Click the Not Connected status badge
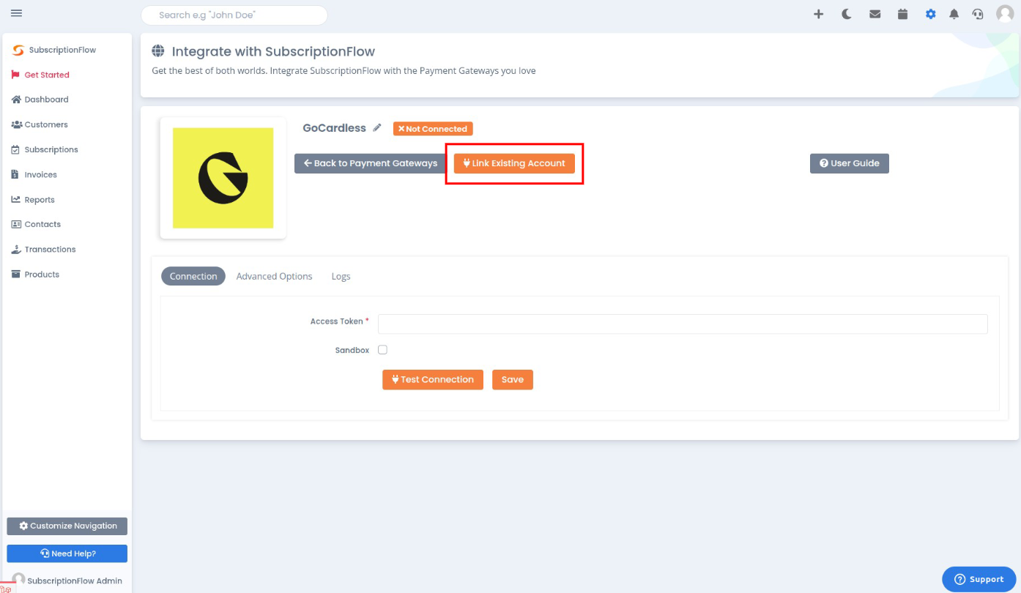Screen dimensions: 1021x593 click(x=433, y=129)
